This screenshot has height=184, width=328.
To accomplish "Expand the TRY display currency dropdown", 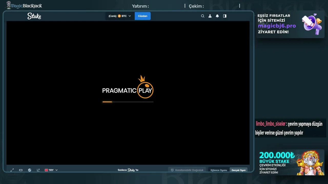I will [x=51, y=170].
